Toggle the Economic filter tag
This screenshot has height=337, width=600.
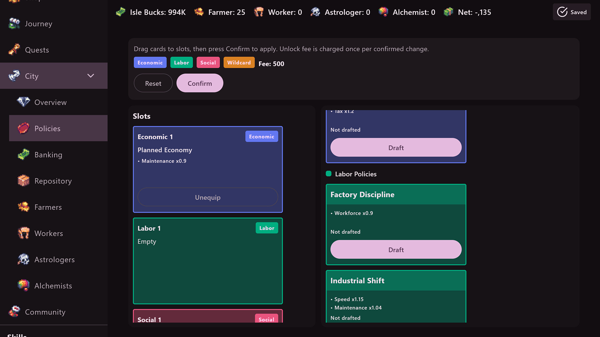click(150, 63)
